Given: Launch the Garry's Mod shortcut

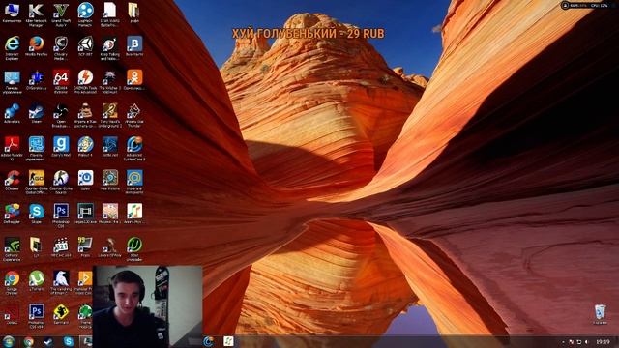Looking at the screenshot, I should pos(61,147).
